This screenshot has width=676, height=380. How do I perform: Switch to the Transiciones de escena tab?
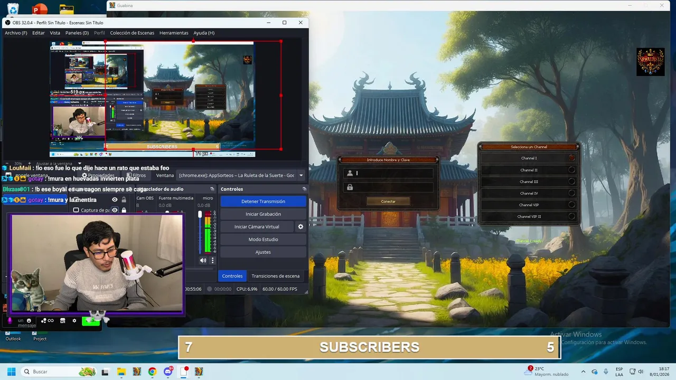(275, 276)
